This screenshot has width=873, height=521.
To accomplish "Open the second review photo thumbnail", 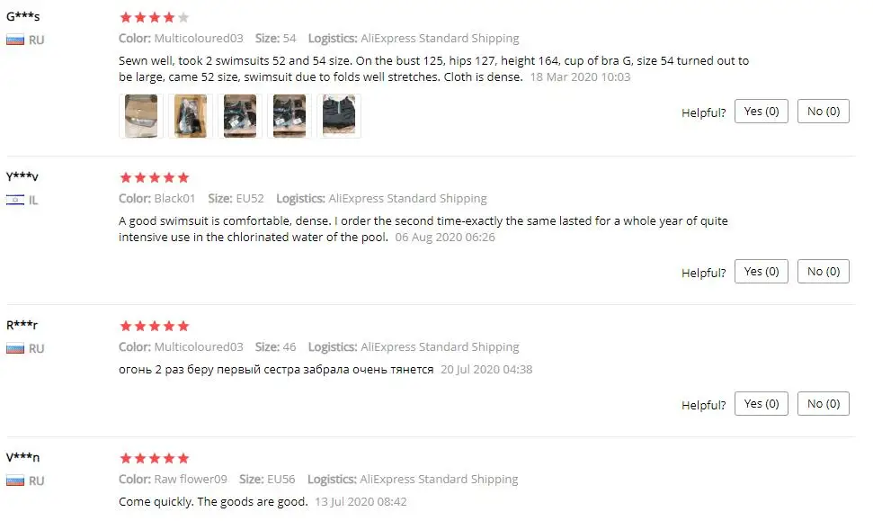I will pos(191,116).
